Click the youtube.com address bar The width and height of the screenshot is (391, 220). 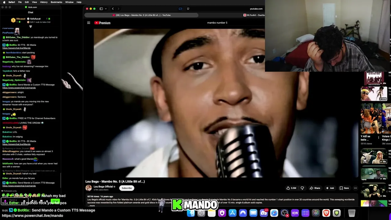point(256,9)
